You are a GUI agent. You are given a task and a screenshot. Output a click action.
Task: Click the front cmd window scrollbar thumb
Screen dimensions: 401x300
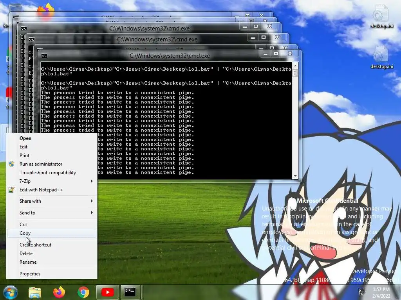pyautogui.click(x=295, y=73)
